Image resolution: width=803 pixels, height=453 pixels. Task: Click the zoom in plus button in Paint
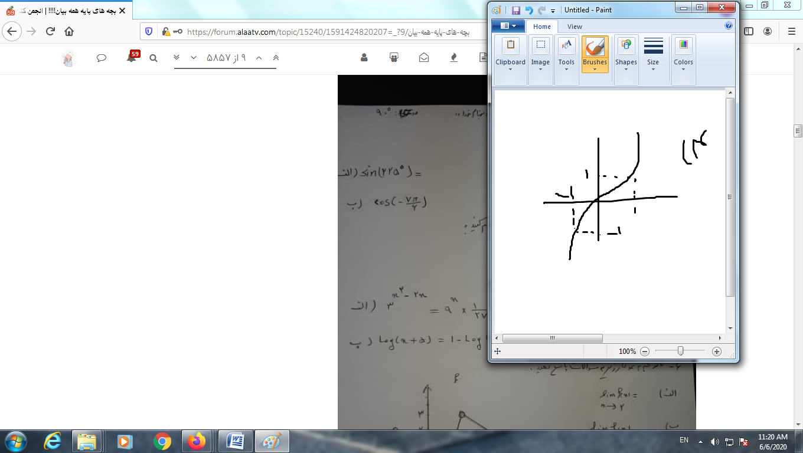pos(717,352)
